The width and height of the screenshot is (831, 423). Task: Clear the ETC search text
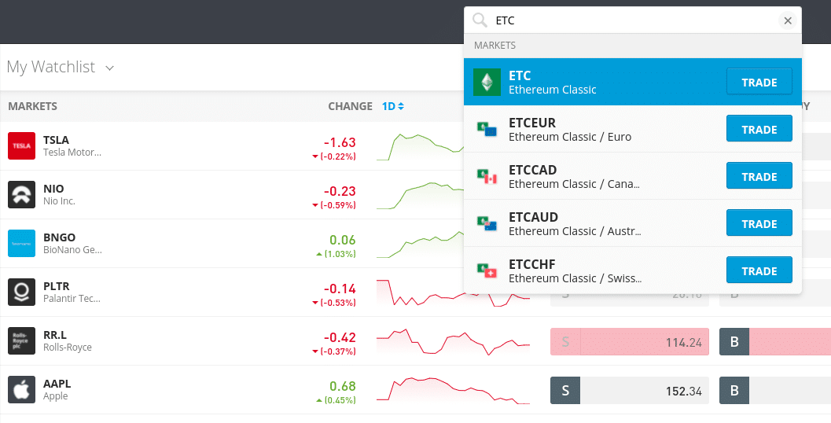click(788, 20)
